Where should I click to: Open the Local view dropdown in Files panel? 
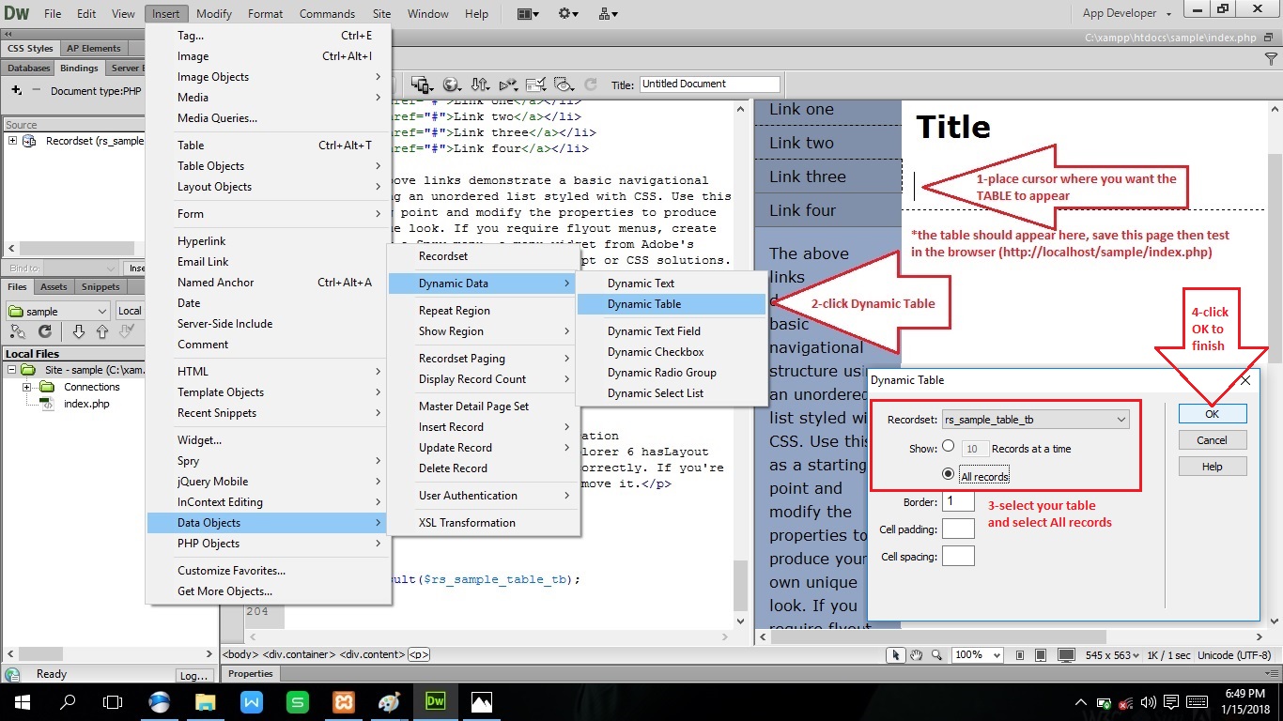coord(131,311)
